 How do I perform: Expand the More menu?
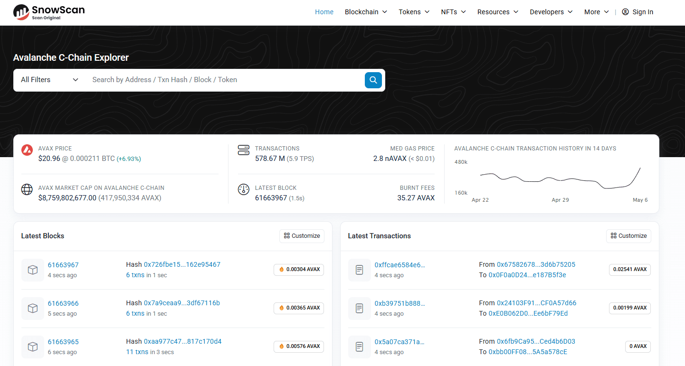pos(597,12)
